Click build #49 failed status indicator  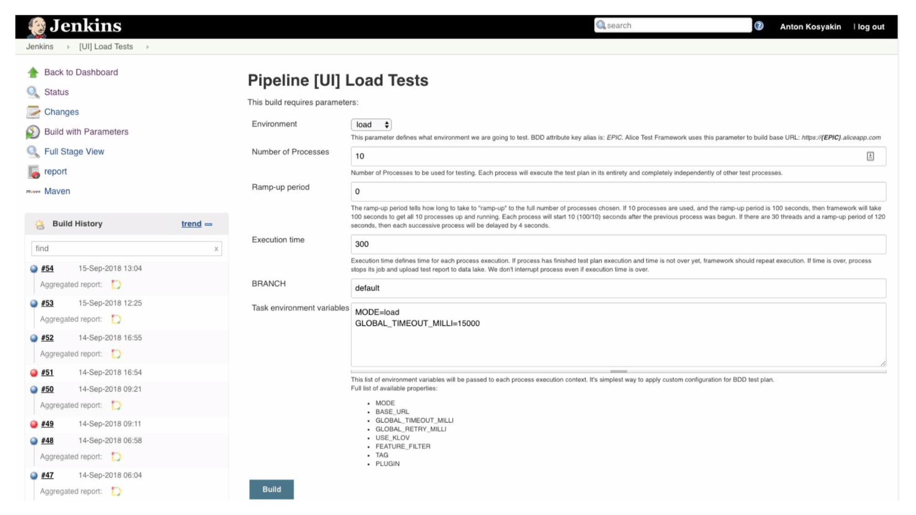point(34,424)
